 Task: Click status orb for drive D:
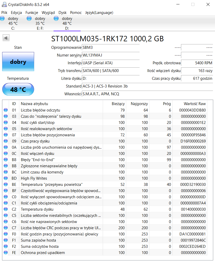[x=56, y=18]
